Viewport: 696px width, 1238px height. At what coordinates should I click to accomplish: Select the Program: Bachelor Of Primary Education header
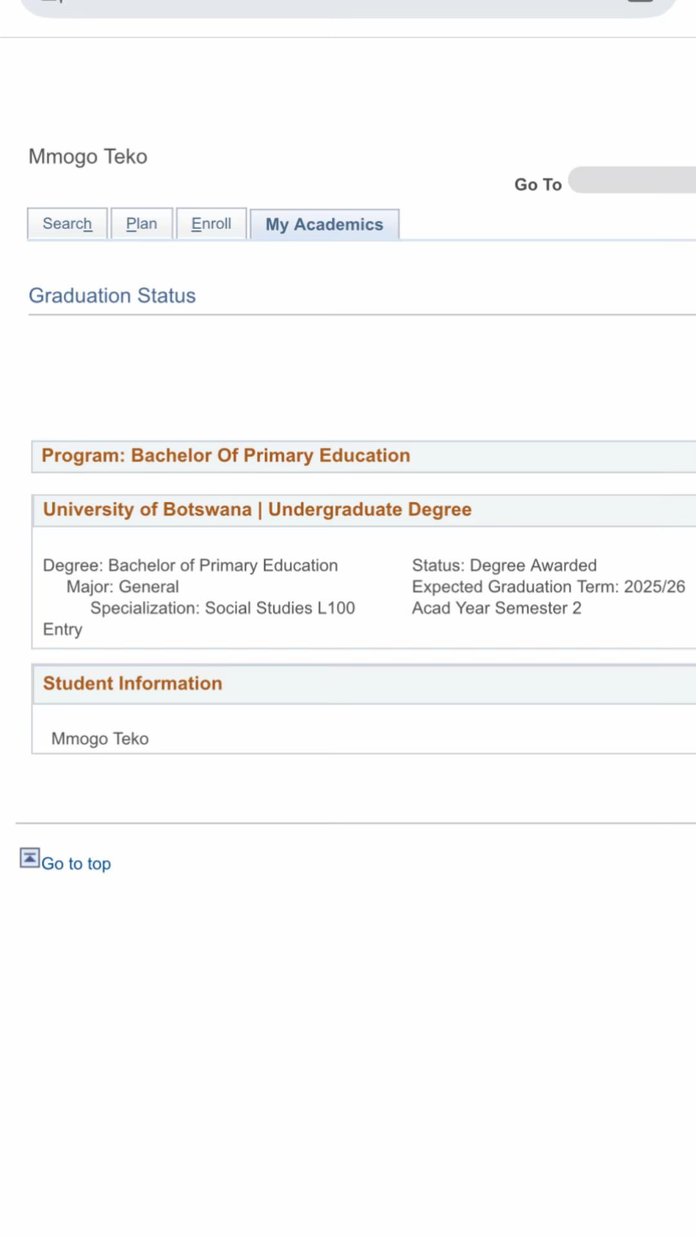click(364, 457)
